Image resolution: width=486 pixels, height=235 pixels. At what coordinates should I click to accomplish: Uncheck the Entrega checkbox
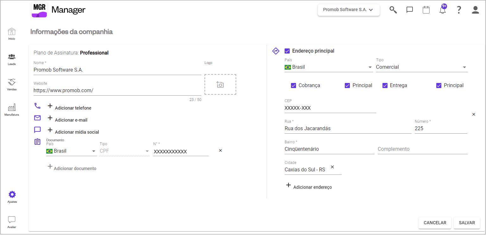tap(385, 85)
